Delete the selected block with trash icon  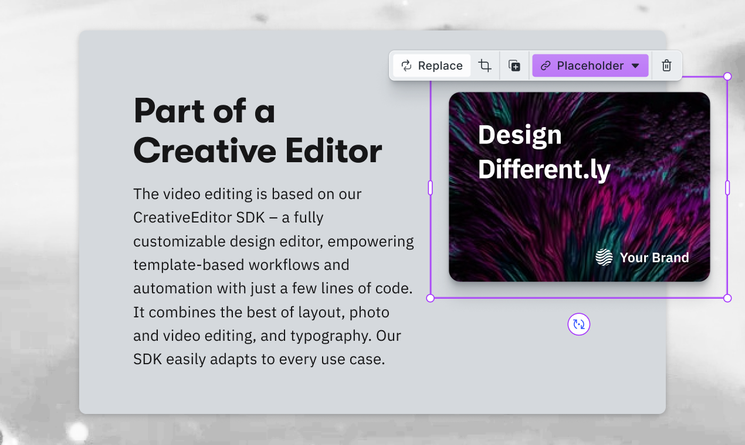pos(666,66)
